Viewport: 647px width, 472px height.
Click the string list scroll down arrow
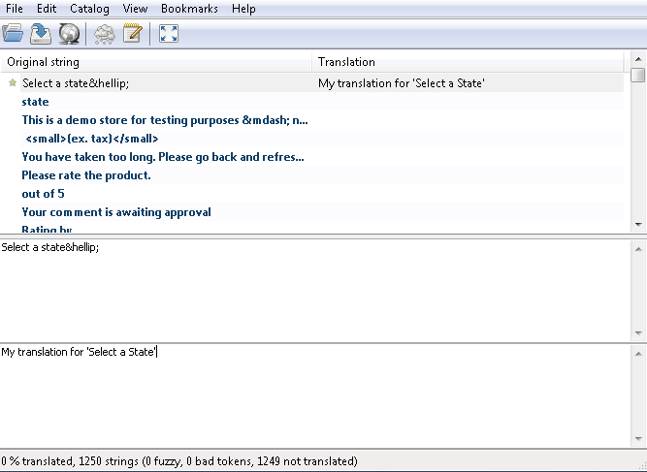pos(638,225)
